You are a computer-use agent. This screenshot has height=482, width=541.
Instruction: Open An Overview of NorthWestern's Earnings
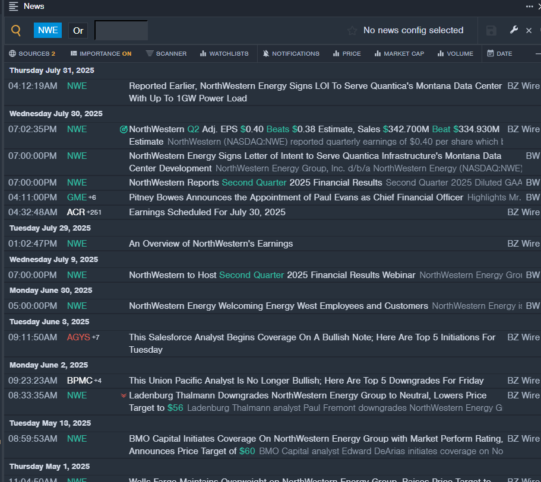point(211,244)
